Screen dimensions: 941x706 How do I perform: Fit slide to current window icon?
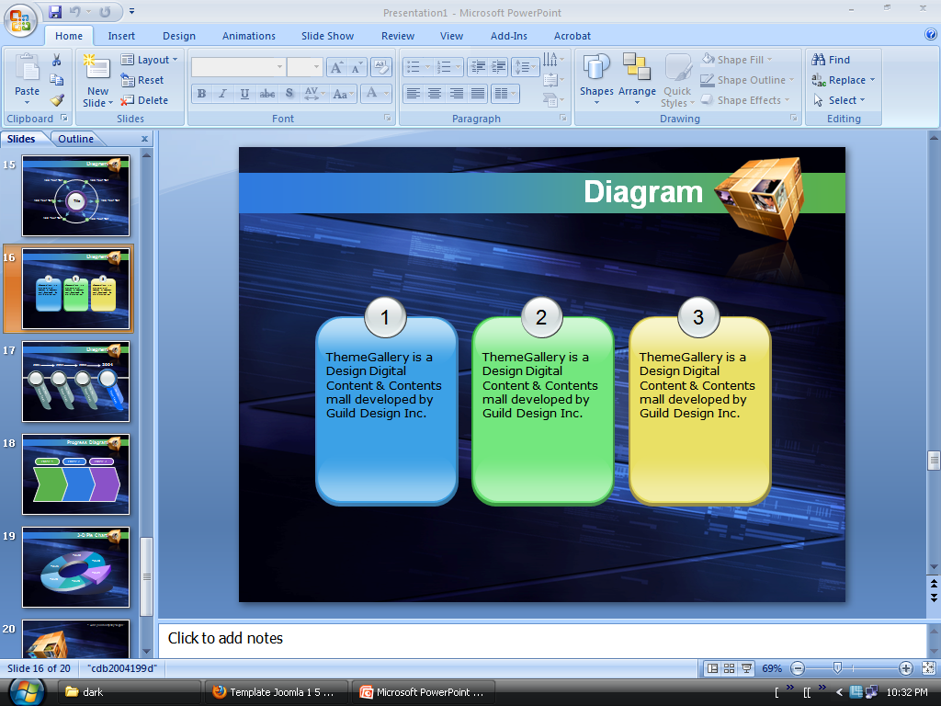click(928, 668)
